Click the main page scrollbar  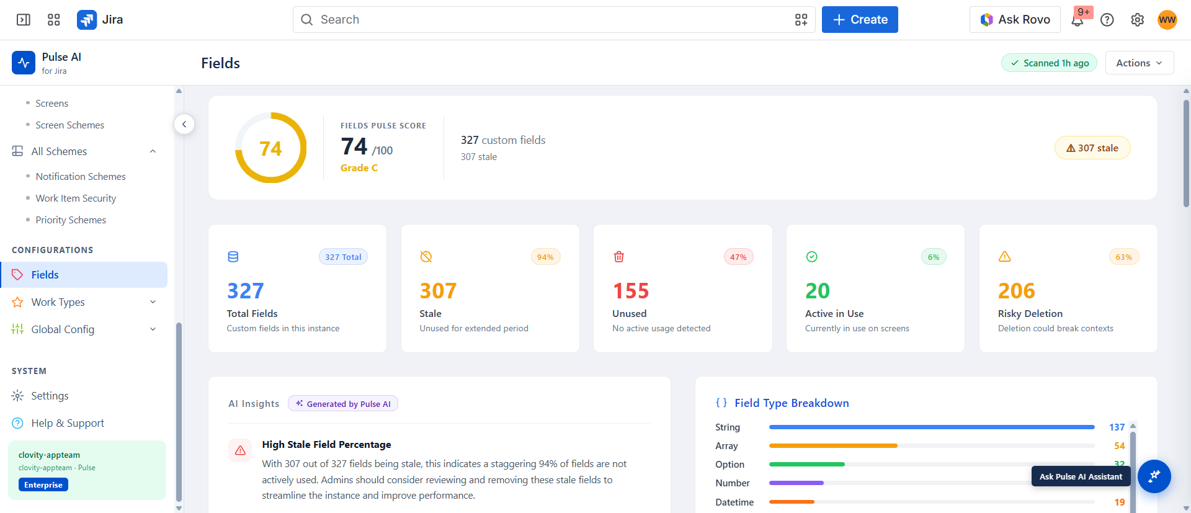click(x=1186, y=153)
